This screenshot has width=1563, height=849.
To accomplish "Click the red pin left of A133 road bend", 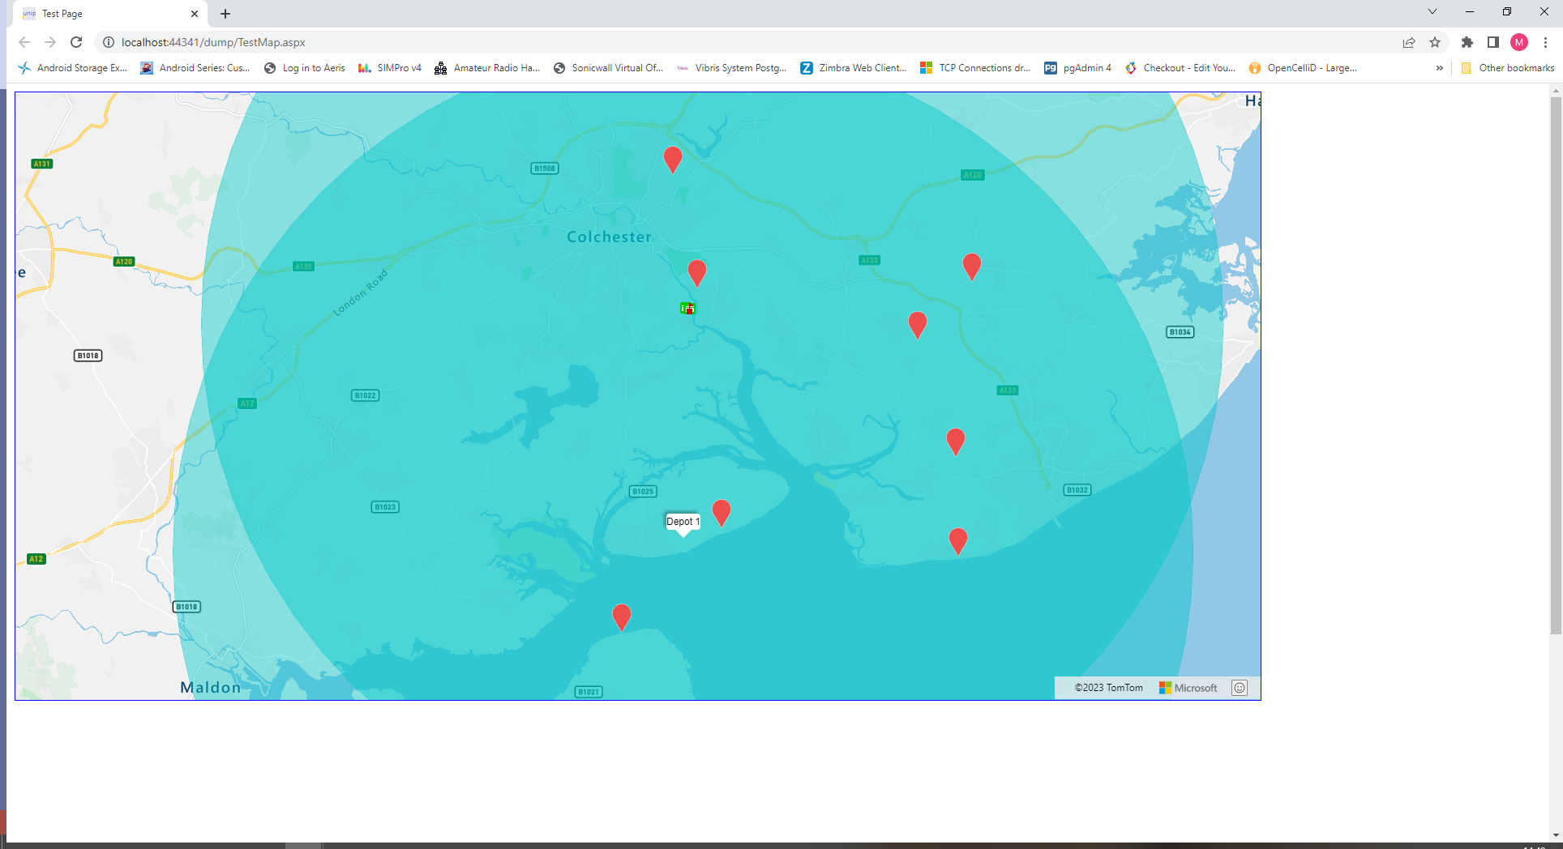I will coord(918,325).
